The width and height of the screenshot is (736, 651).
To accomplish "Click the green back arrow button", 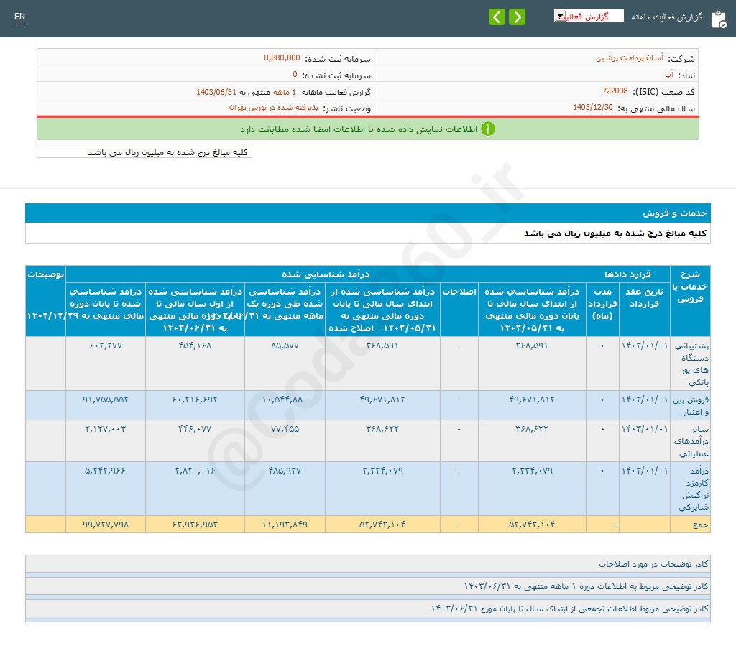I will pos(497,17).
